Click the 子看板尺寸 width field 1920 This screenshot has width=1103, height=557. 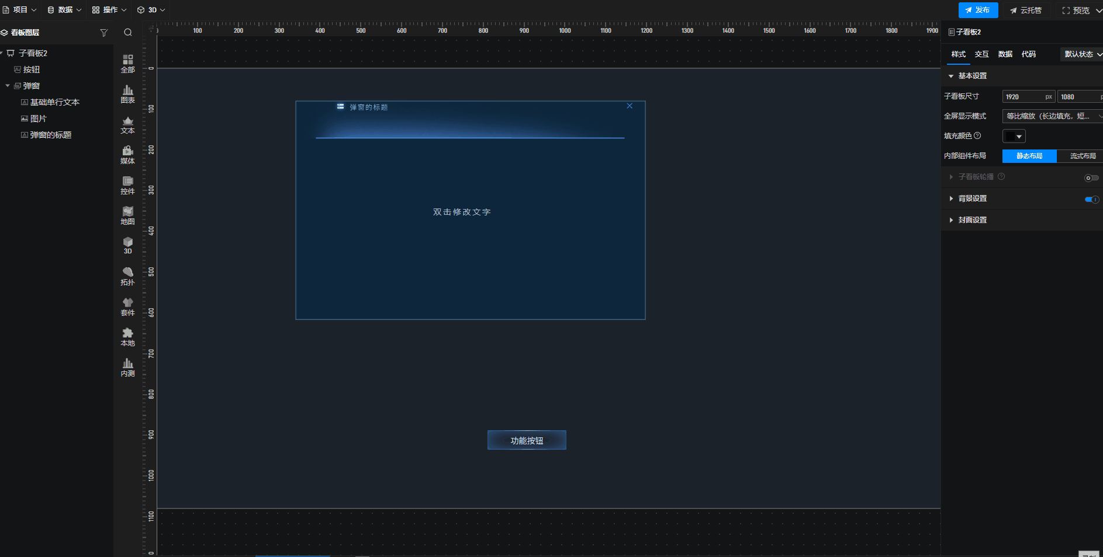(x=1023, y=97)
